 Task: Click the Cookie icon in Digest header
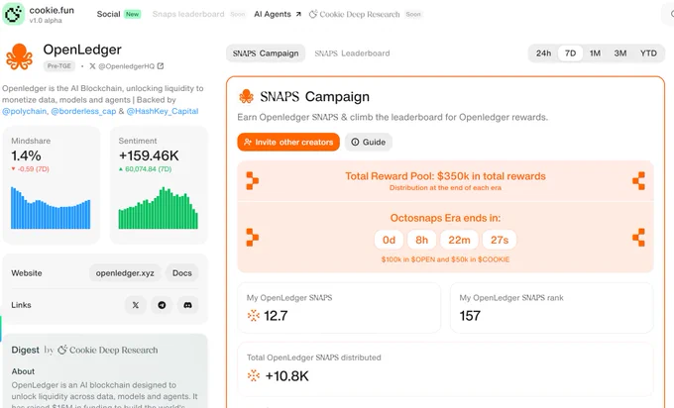click(x=62, y=350)
